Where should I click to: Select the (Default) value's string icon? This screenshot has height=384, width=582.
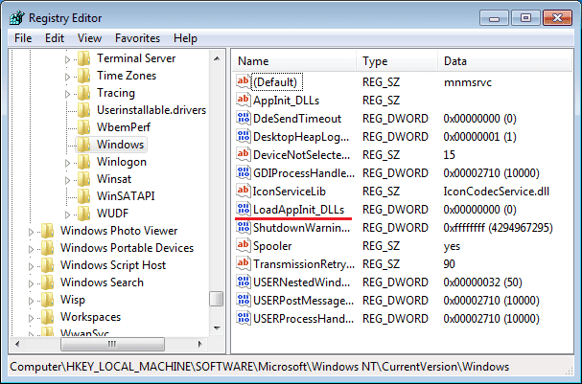[x=244, y=81]
